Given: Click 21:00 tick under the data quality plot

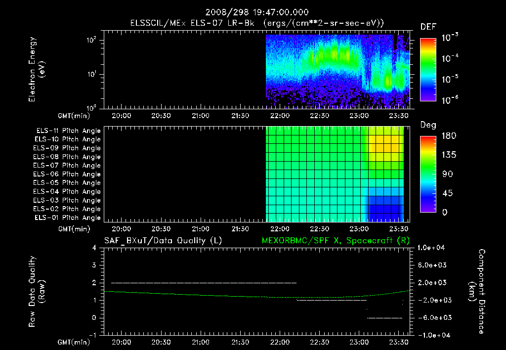Looking at the screenshot, I should pyautogui.click(x=201, y=342).
